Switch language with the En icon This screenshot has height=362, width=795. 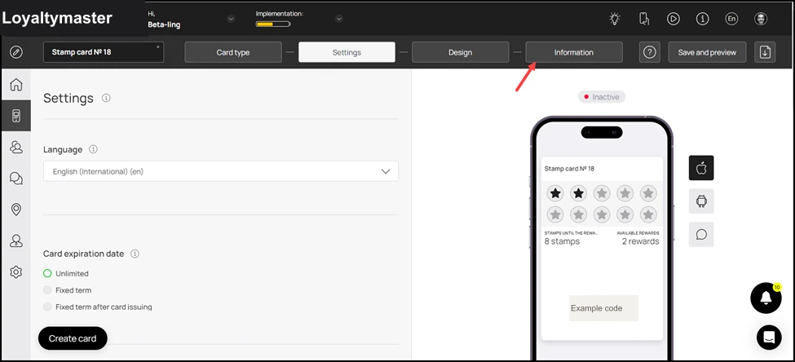731,19
